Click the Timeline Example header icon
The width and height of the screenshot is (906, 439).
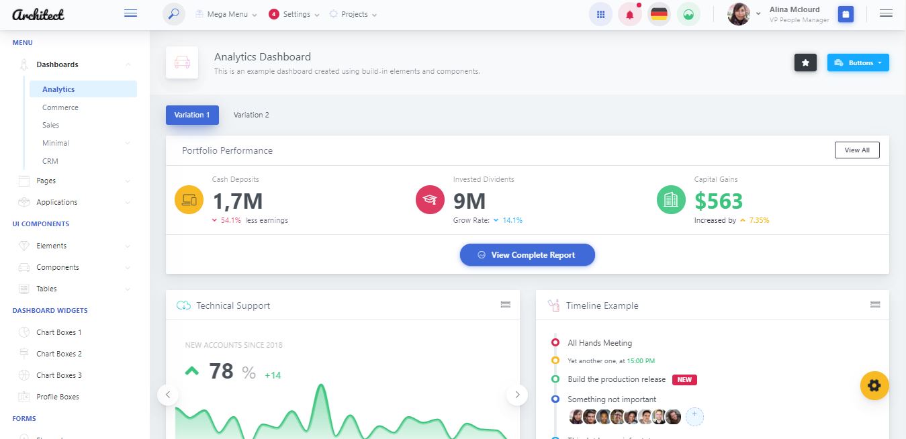click(553, 305)
